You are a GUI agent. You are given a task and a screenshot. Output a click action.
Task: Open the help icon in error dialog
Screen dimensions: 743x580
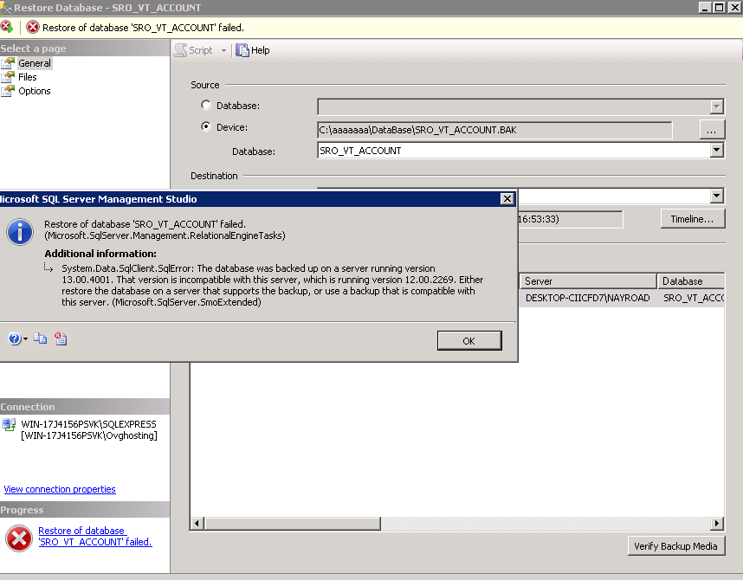pos(14,338)
